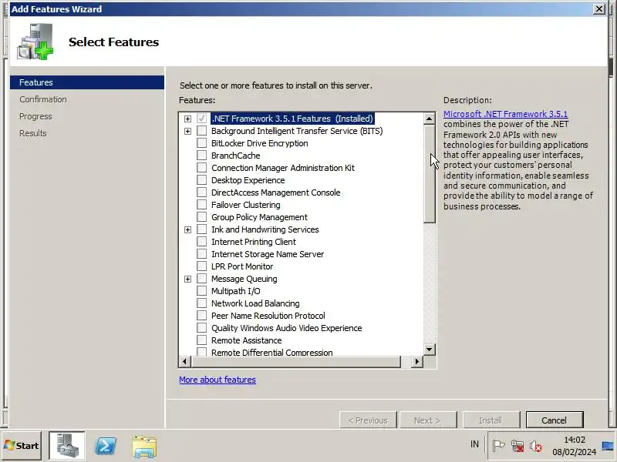Image resolution: width=617 pixels, height=462 pixels.
Task: Select the Results step in sidebar
Action: click(x=32, y=133)
